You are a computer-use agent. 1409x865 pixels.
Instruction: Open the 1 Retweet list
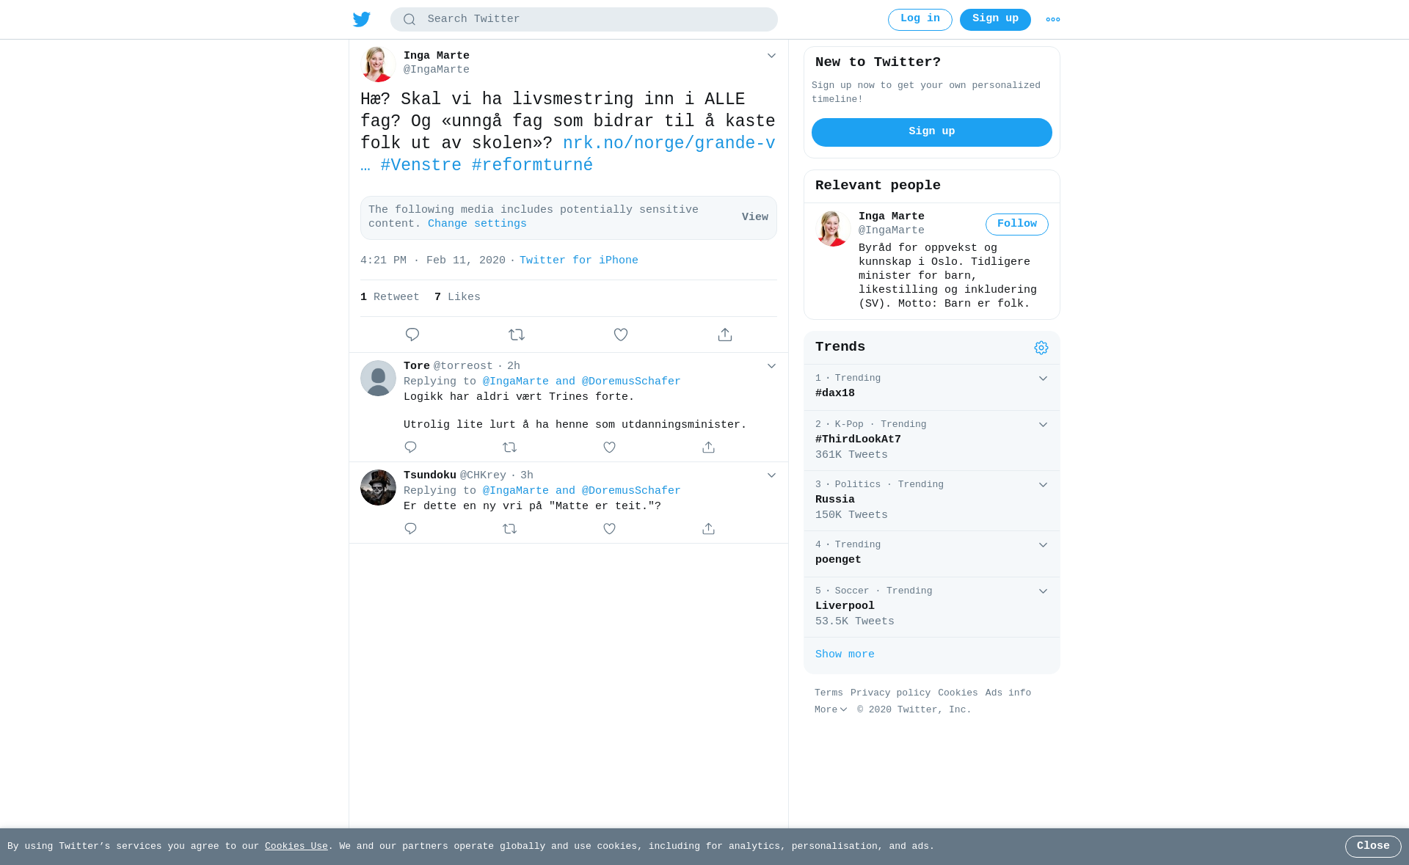click(x=390, y=298)
